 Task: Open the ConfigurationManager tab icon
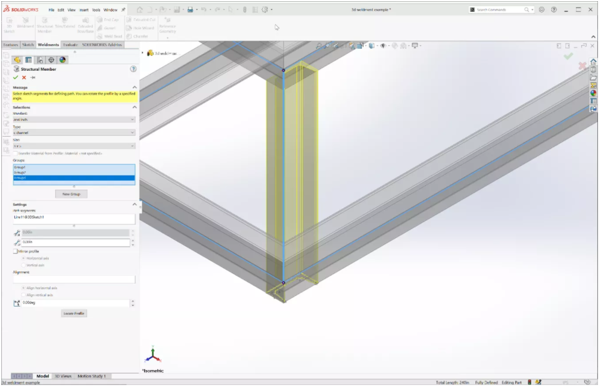[x=40, y=60]
